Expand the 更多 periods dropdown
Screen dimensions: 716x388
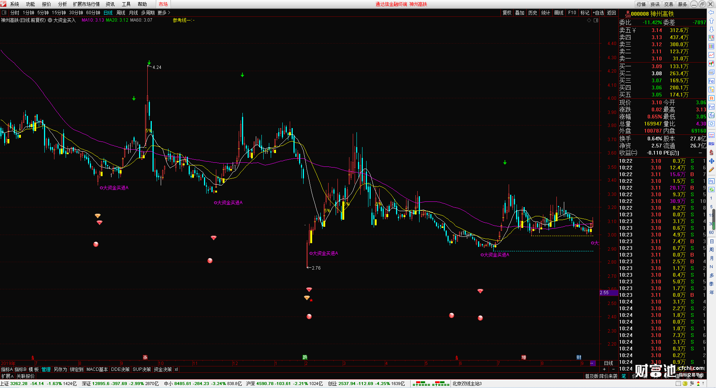click(164, 13)
